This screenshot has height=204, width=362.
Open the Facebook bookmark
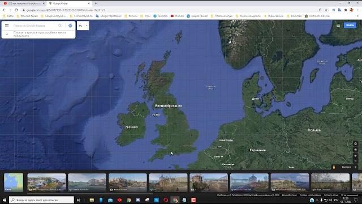[161, 16]
